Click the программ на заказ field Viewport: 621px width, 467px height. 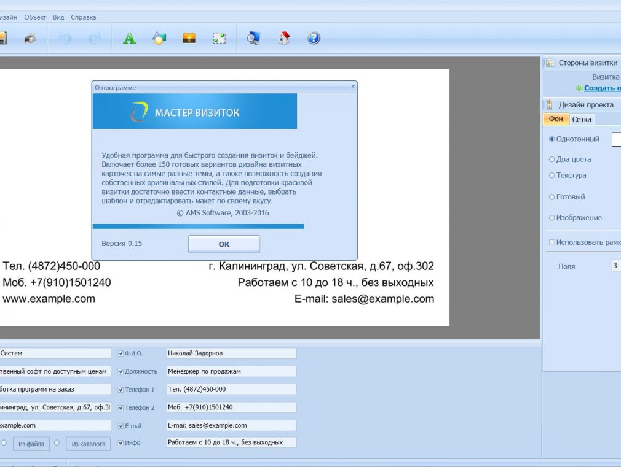click(x=55, y=389)
